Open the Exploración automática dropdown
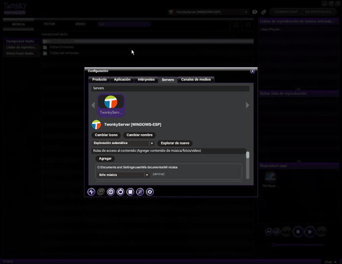The image size is (342, 264). click(123, 143)
